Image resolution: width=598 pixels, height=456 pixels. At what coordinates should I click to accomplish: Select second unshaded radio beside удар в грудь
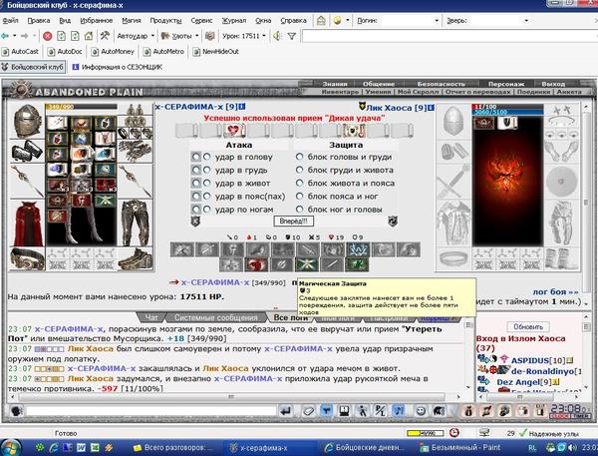[206, 170]
